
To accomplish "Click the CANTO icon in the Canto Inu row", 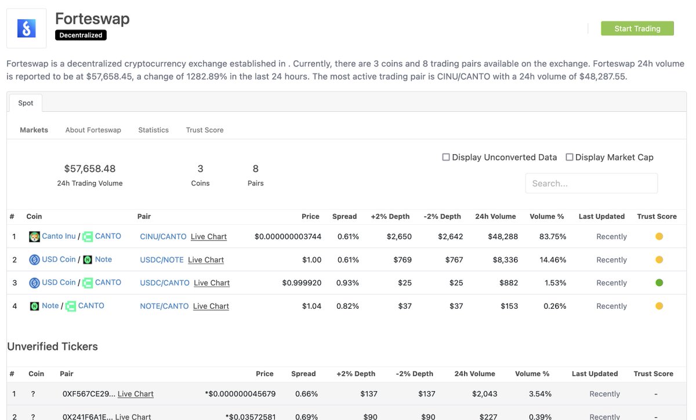I will click(x=88, y=236).
